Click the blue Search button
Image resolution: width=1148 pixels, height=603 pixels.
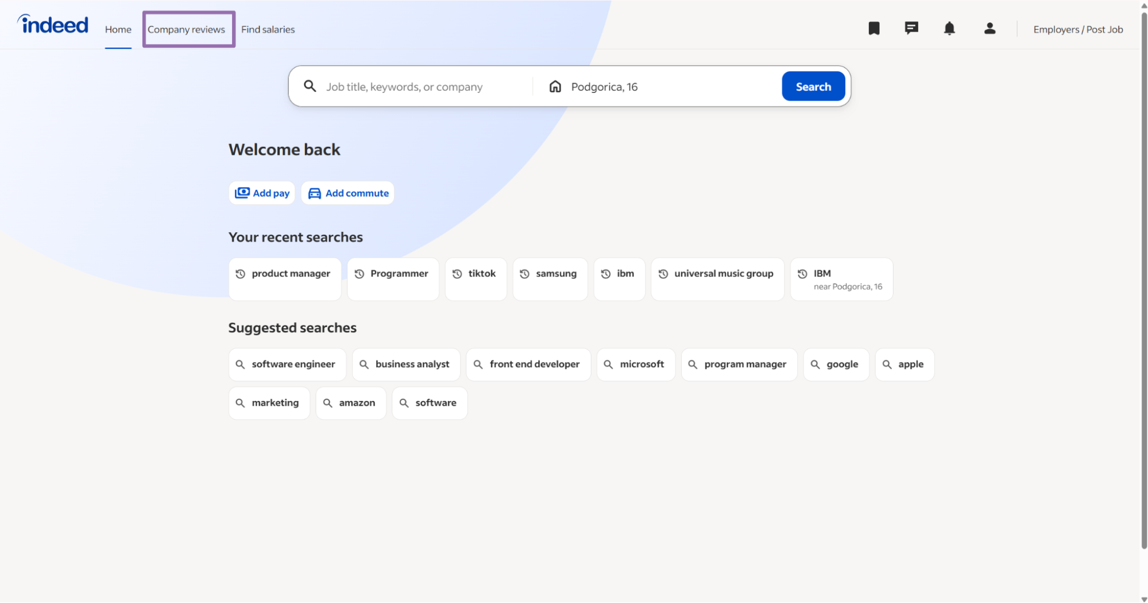(x=813, y=86)
